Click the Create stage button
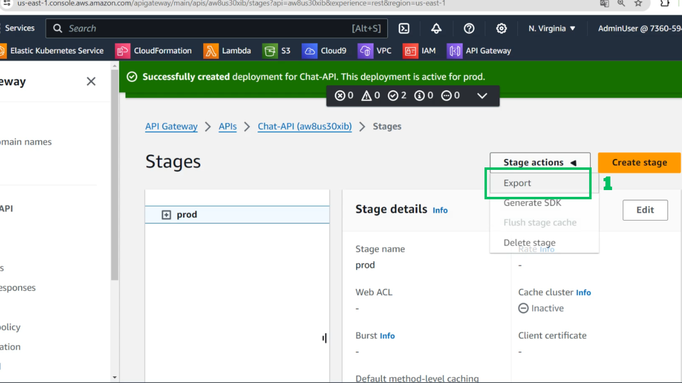682x383 pixels. coord(639,162)
